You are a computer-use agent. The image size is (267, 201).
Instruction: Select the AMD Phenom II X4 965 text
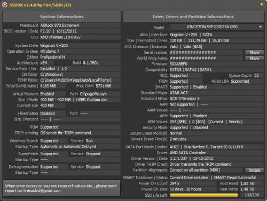tap(60, 37)
